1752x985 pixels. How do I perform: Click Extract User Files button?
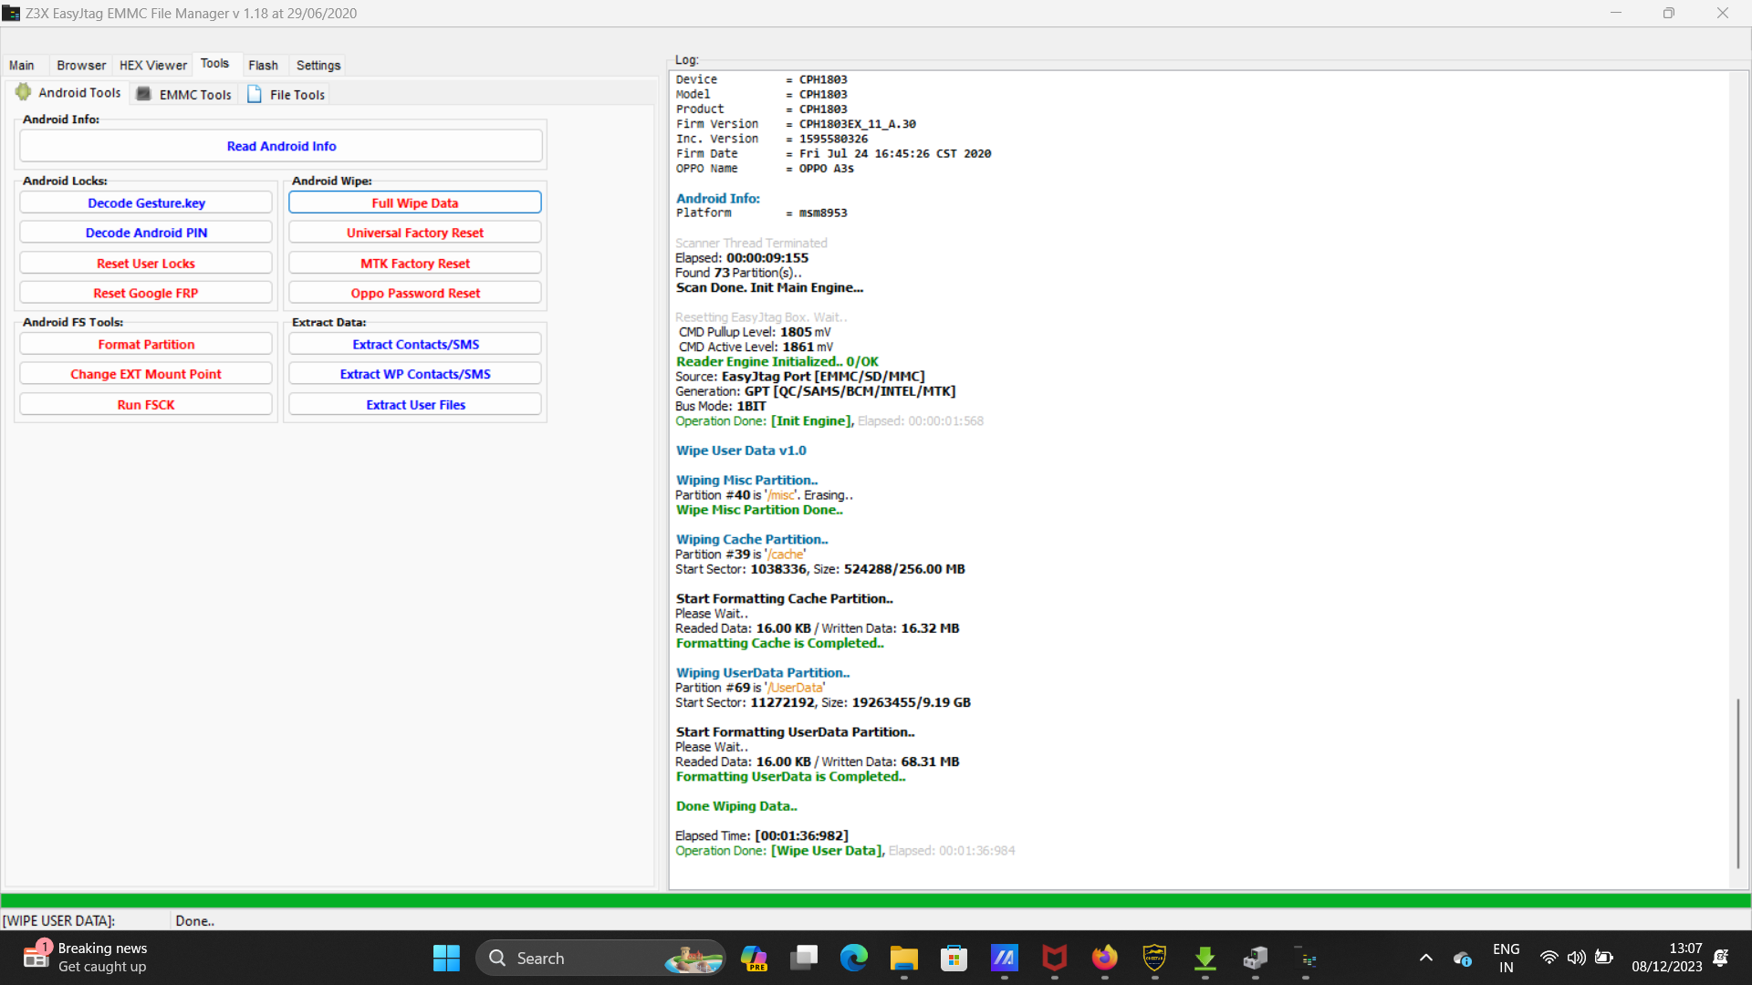(415, 405)
